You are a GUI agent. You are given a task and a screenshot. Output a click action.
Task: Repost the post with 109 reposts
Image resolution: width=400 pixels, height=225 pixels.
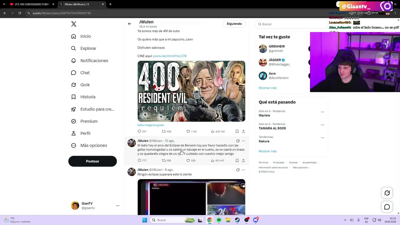click(x=166, y=132)
